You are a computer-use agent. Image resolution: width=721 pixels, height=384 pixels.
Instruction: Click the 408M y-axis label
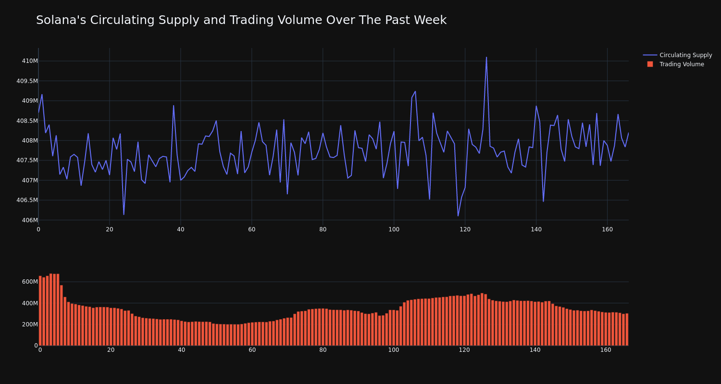point(30,141)
